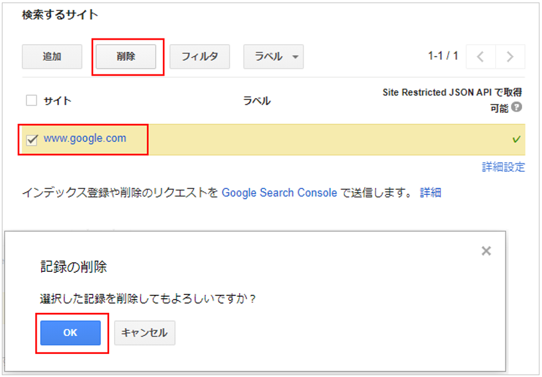The image size is (542, 377).
Task: Toggle the select-all checkbox beside サイト
Action: coord(31,100)
